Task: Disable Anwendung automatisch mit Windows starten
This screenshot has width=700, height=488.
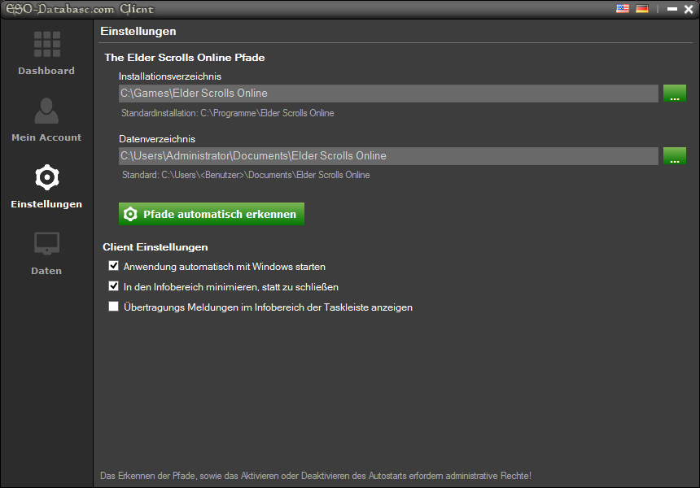Action: (113, 266)
